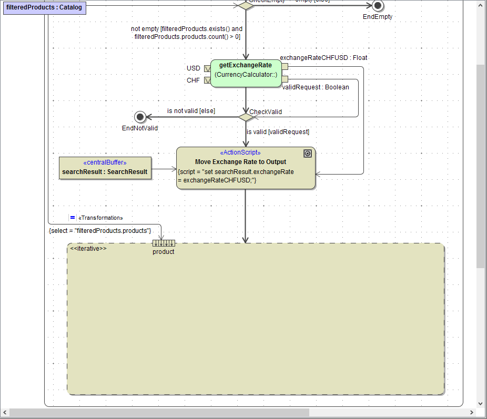Select the Move Exchange Rate to Output action
Viewport: 487px width, 419px height.
click(246, 168)
